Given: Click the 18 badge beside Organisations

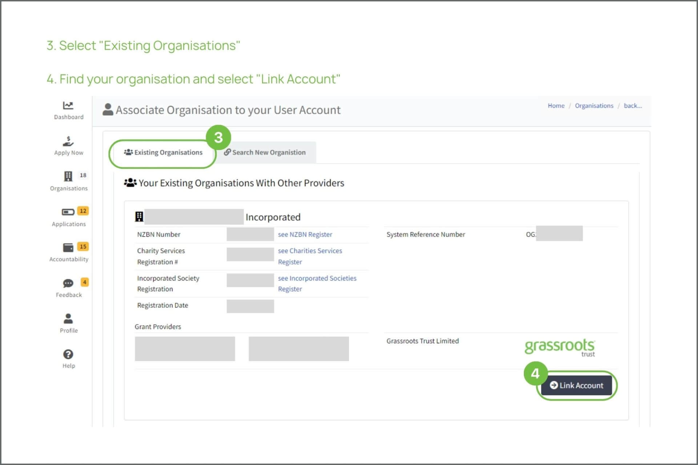Looking at the screenshot, I should (83, 175).
